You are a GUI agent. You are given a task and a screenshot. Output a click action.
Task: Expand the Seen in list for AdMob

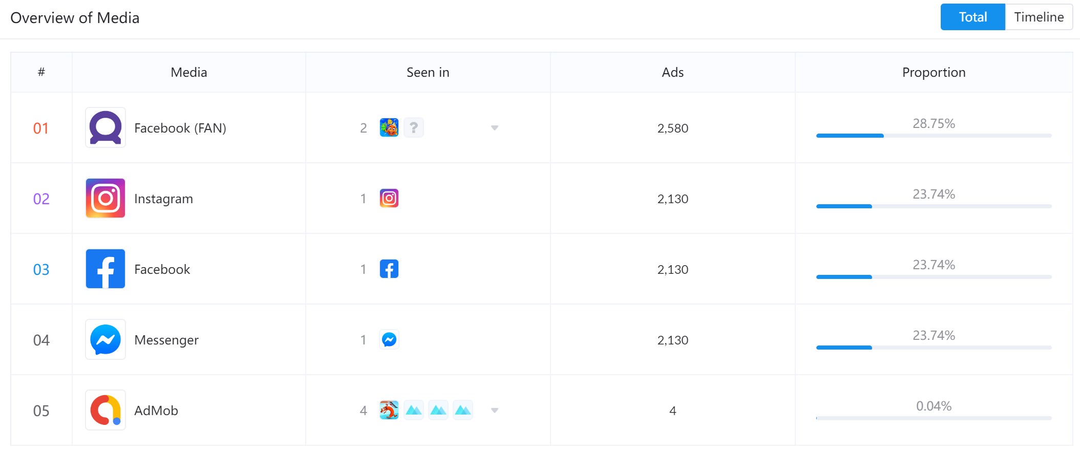(495, 410)
